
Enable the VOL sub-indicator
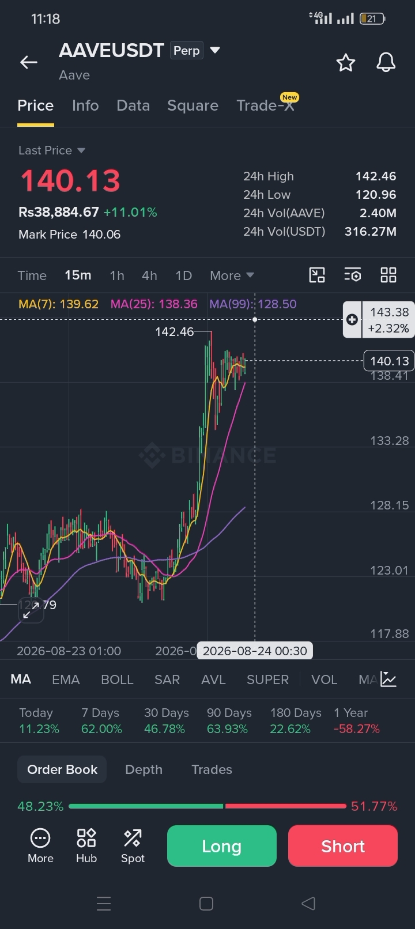pos(324,679)
